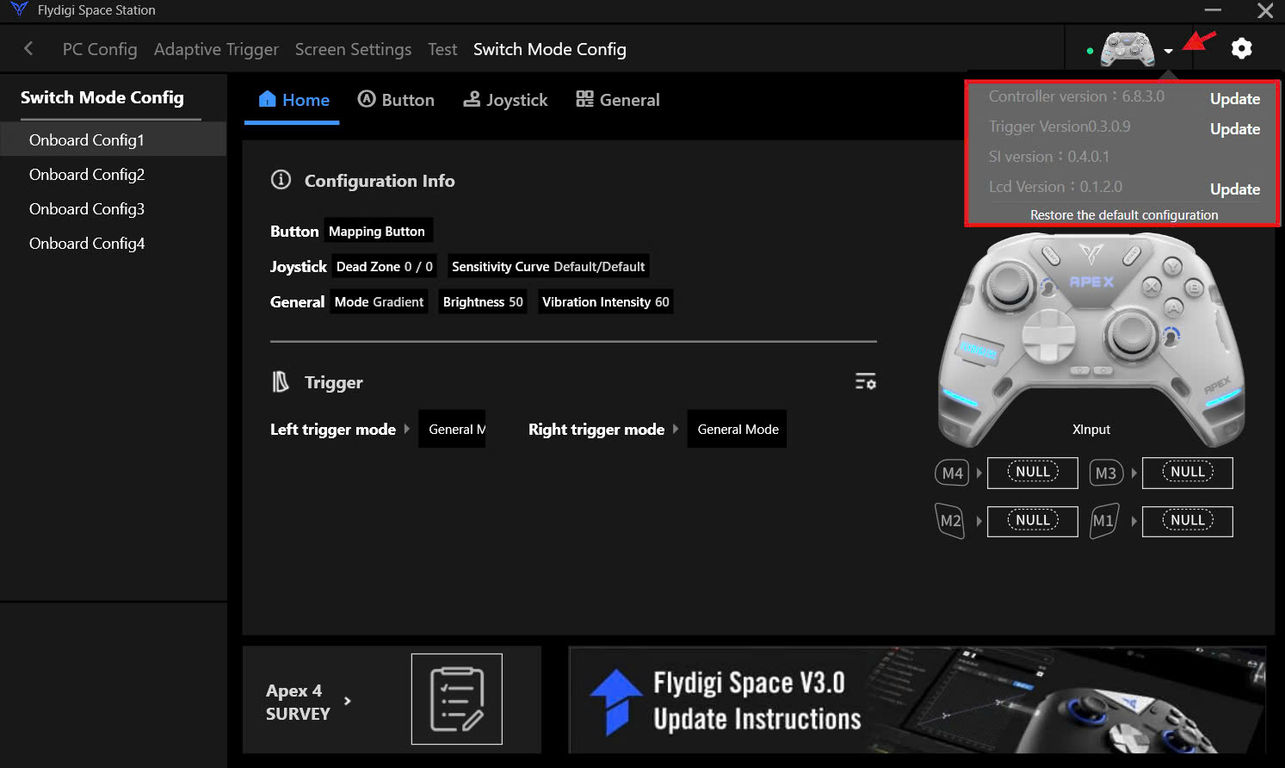The height and width of the screenshot is (768, 1285).
Task: Open the settings gear icon
Action: click(x=1241, y=49)
